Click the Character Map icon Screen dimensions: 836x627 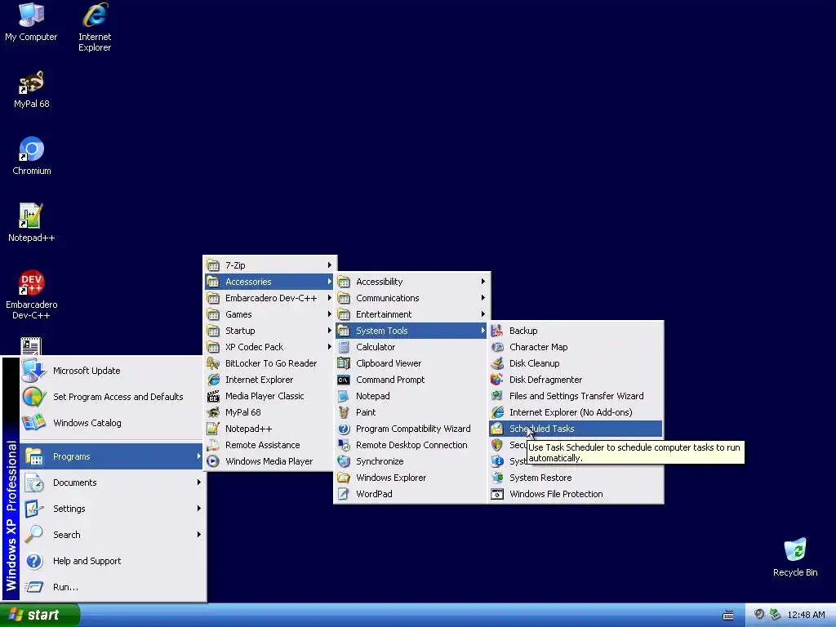click(x=497, y=347)
